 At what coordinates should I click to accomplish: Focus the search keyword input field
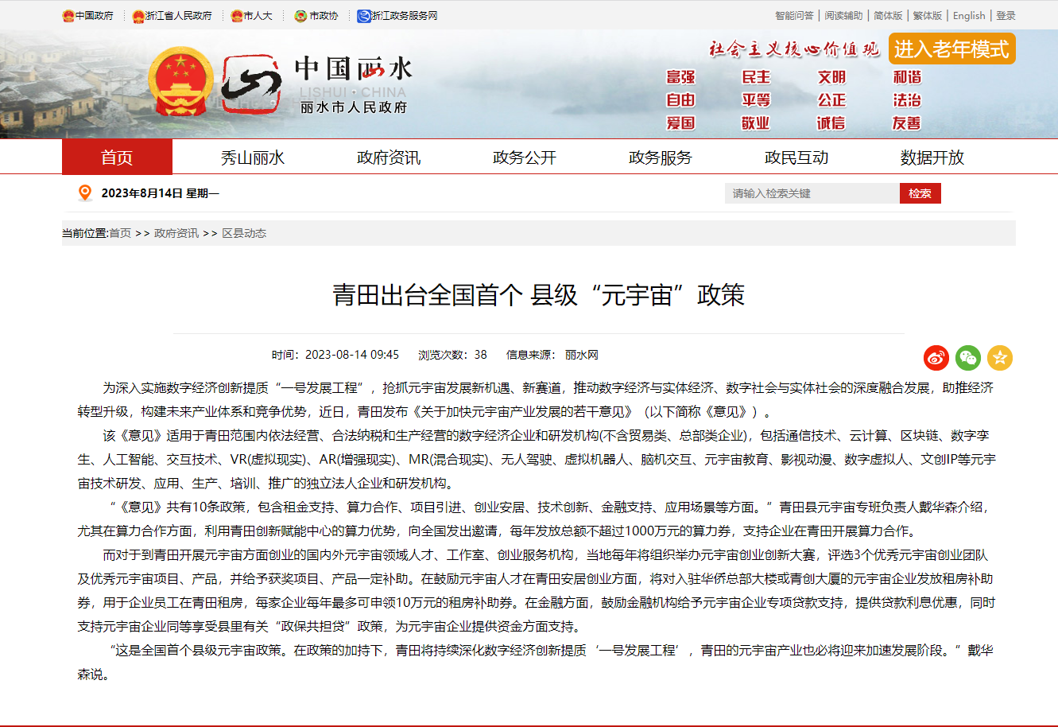pos(812,193)
